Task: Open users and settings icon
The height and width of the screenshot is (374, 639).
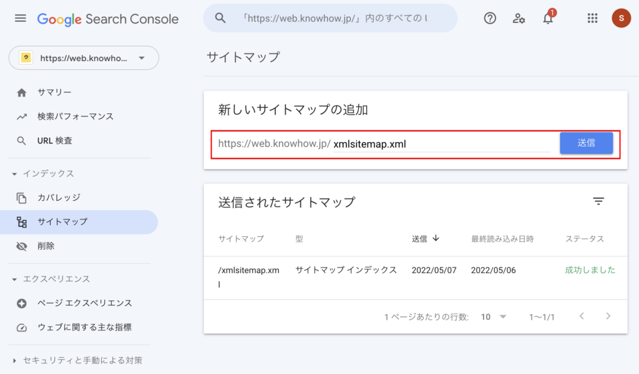Action: [x=519, y=18]
